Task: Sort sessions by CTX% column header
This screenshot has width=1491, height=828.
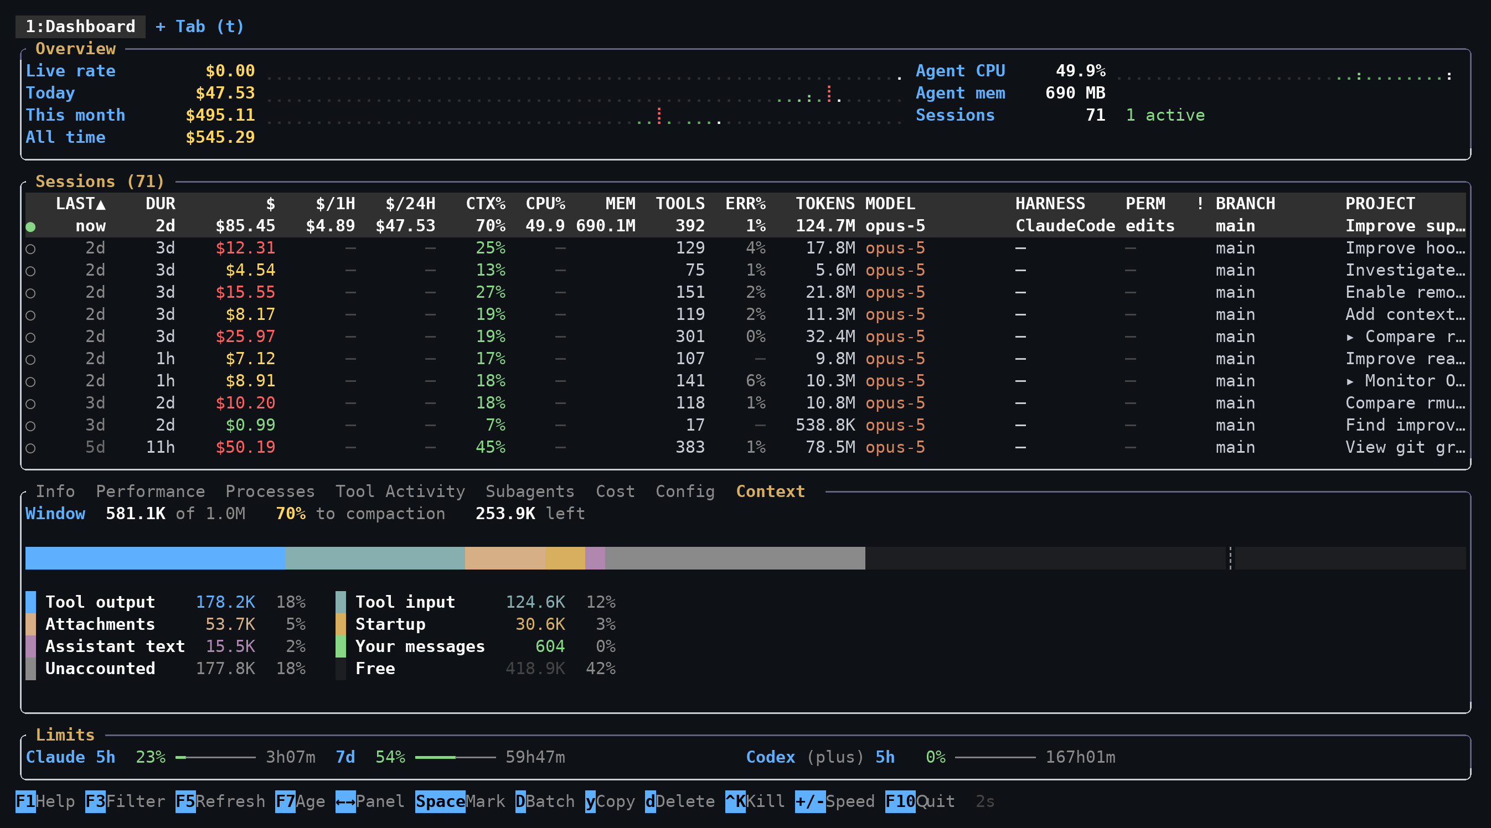Action: pos(486,204)
